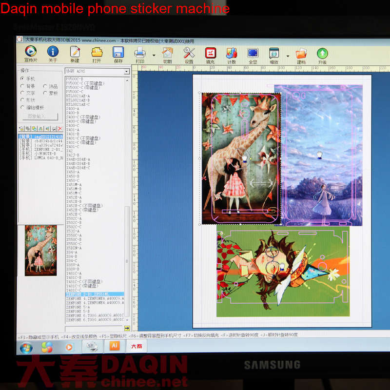Select the radio button right of 文字
This screenshot has height=390, width=390.
pyautogui.click(x=45, y=93)
